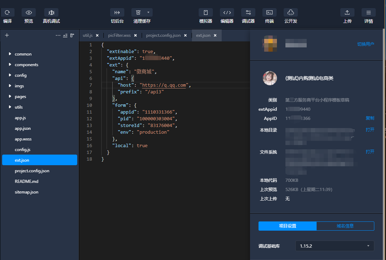Toggle the simulator panel (模拟器)
This screenshot has width=386, height=260.
pyautogui.click(x=206, y=12)
